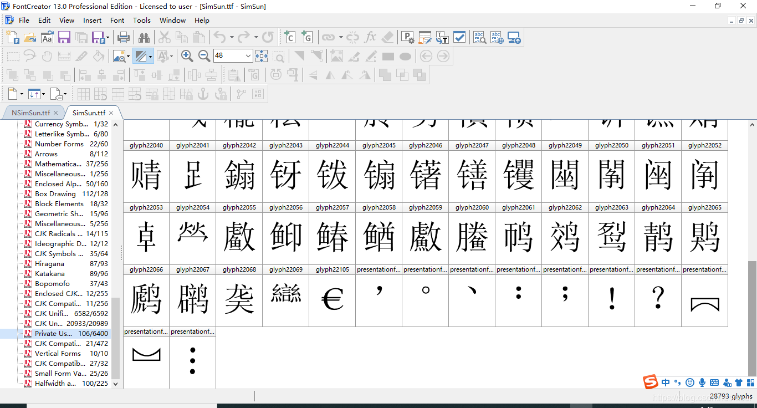This screenshot has height=408, width=757.
Task: Click the Zoom Out magnifier icon
Action: (204, 56)
